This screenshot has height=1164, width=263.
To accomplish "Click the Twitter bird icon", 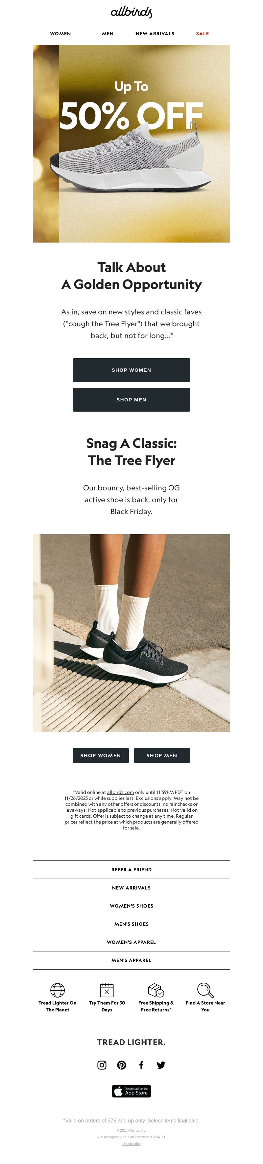I will click(x=161, y=1065).
